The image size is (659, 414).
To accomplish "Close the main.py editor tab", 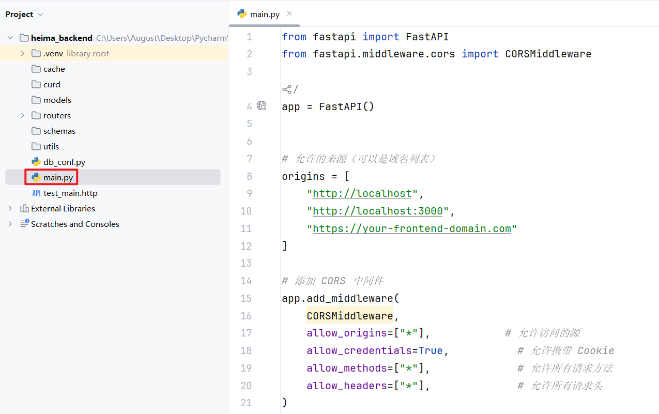I will pyautogui.click(x=289, y=13).
